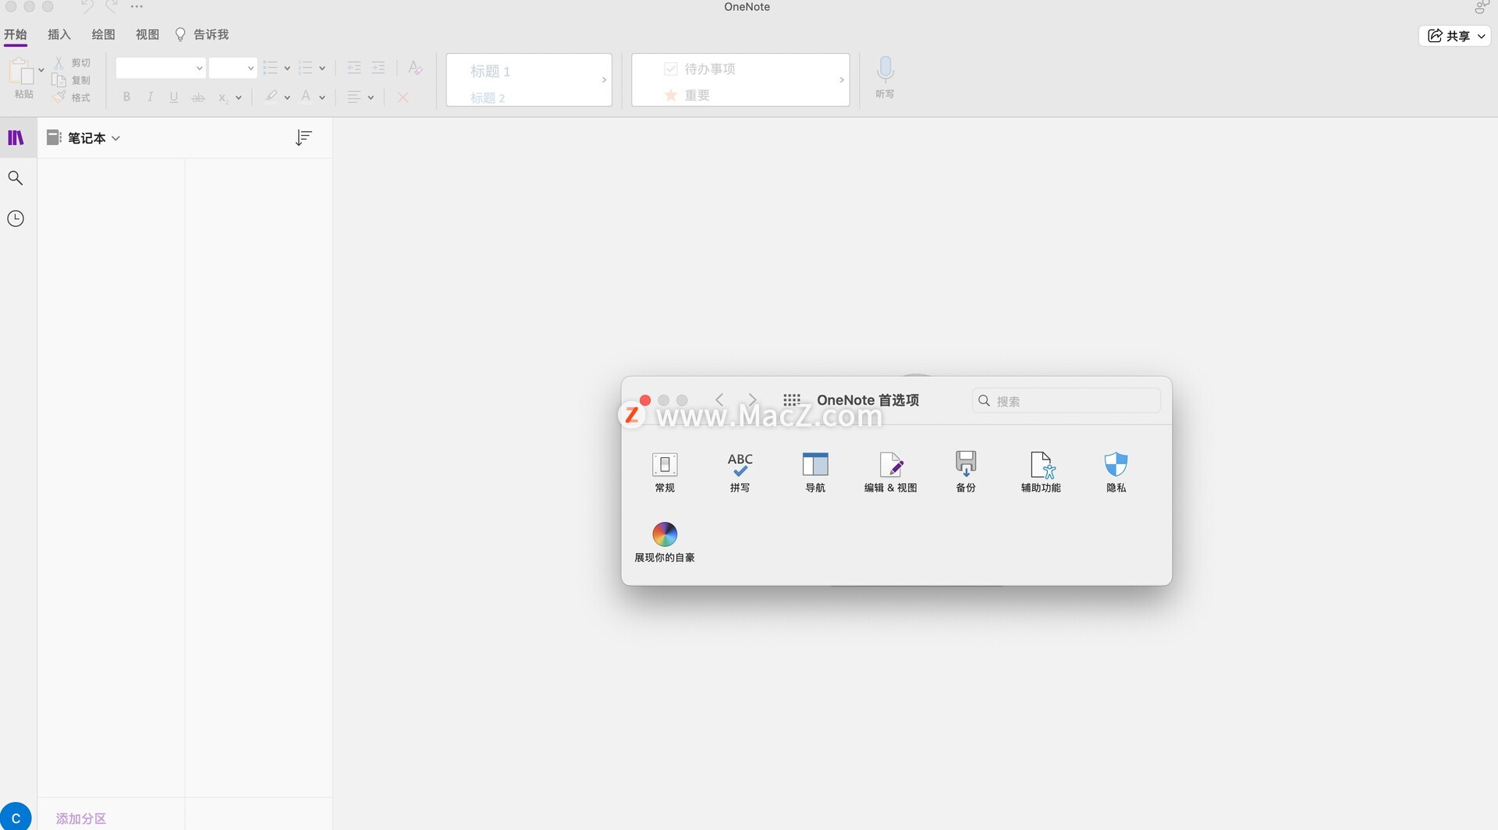Open the 辅助功能 accessibility preferences
This screenshot has width=1498, height=830.
1041,472
